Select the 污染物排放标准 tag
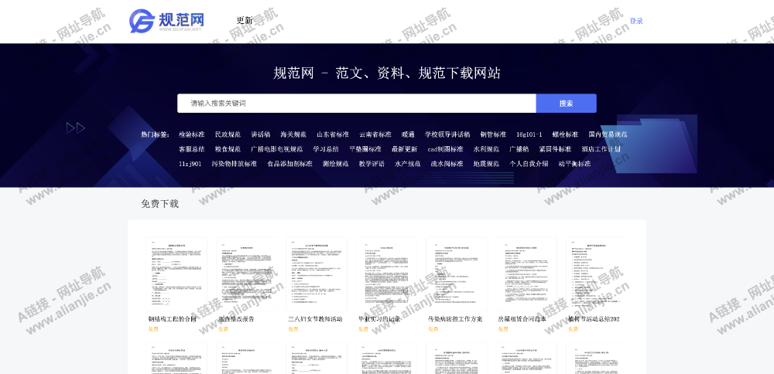The width and height of the screenshot is (774, 374). 235,164
